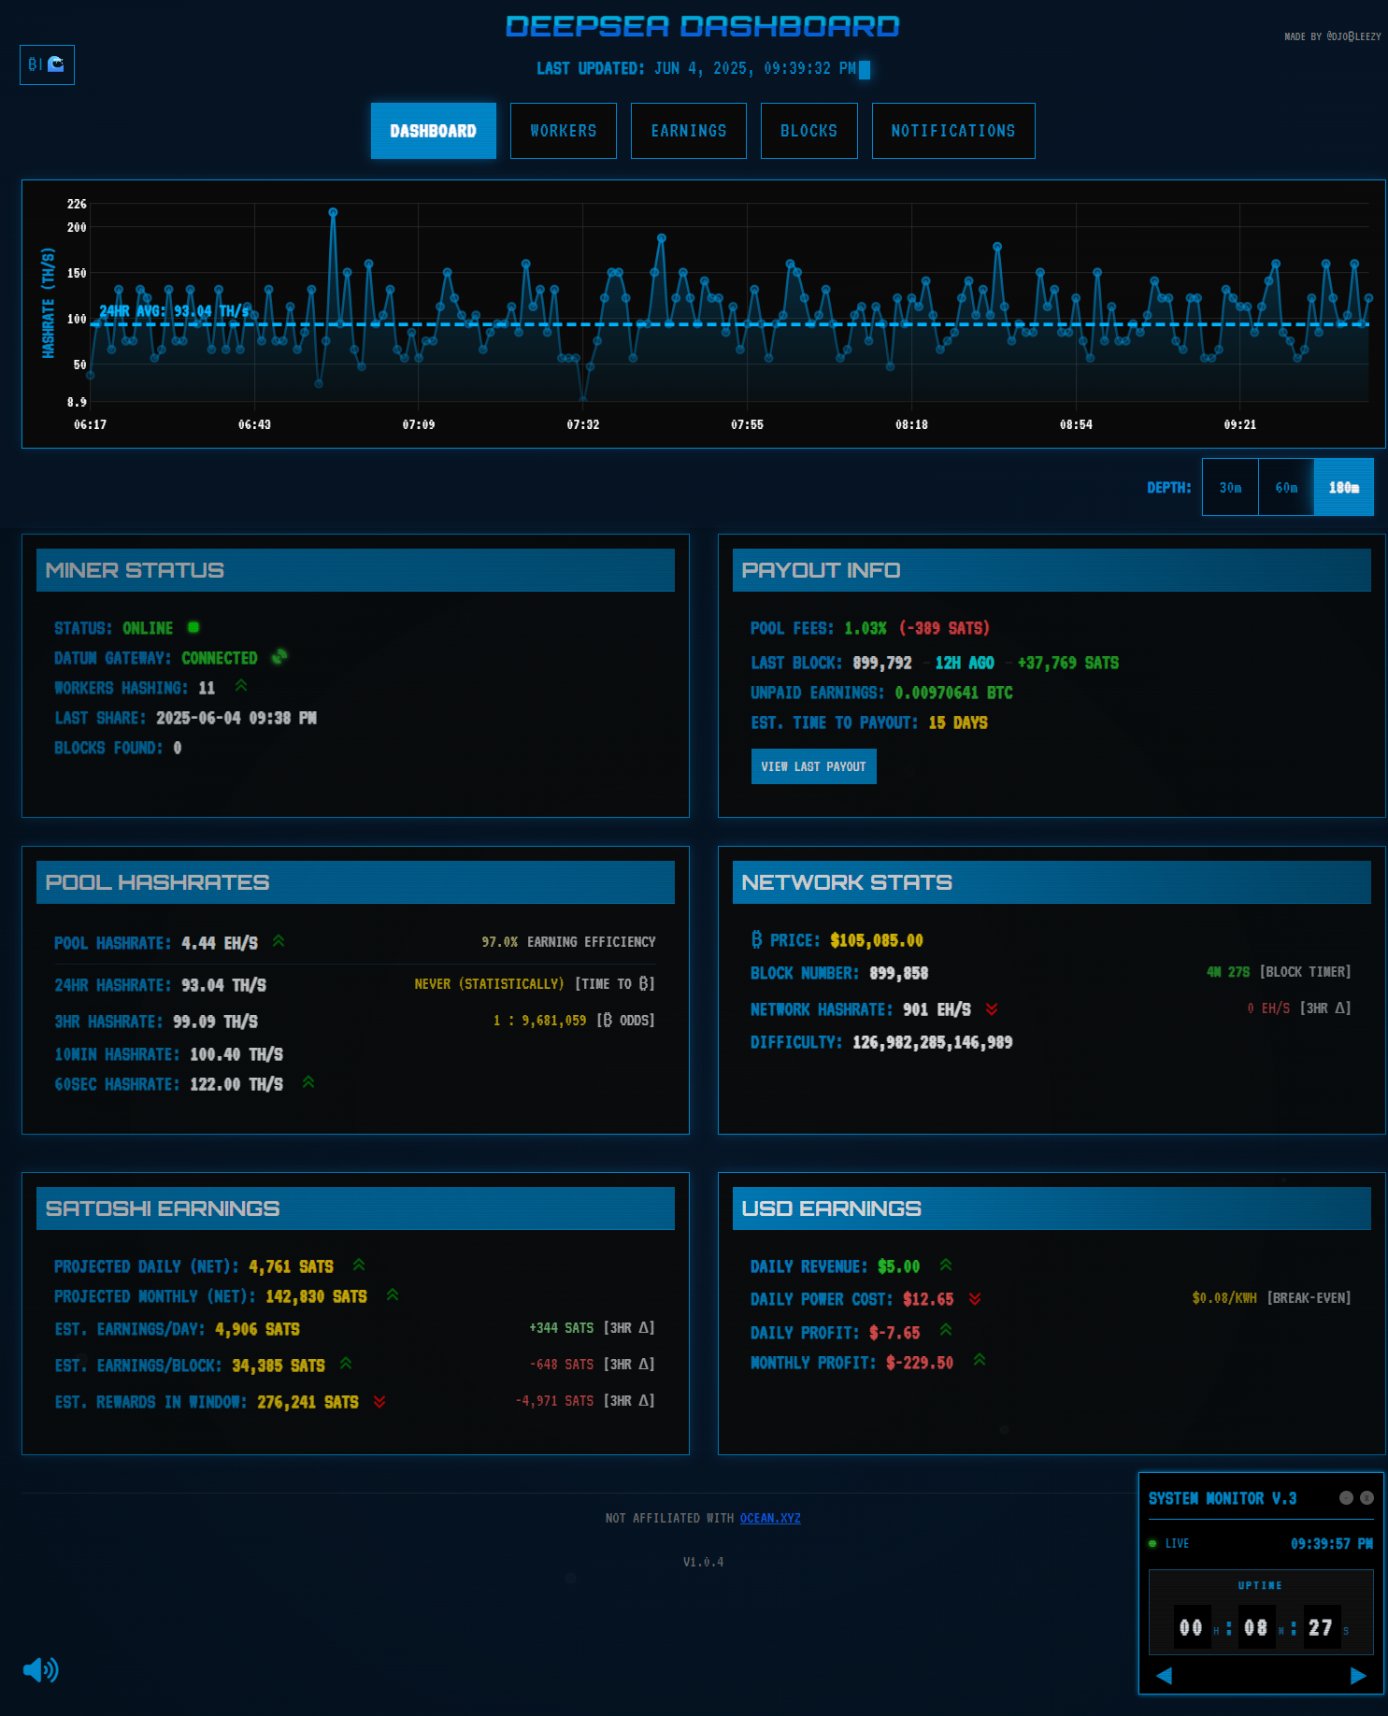1388x1716 pixels.
Task: Click the Datum Gateway connected status icon
Action: [x=279, y=657]
